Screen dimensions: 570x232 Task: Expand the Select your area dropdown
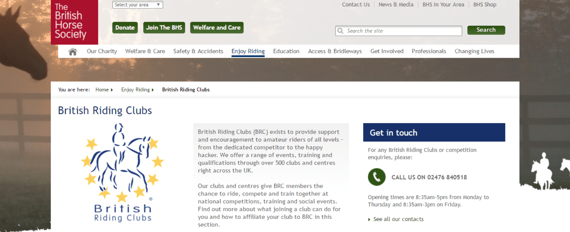(138, 5)
